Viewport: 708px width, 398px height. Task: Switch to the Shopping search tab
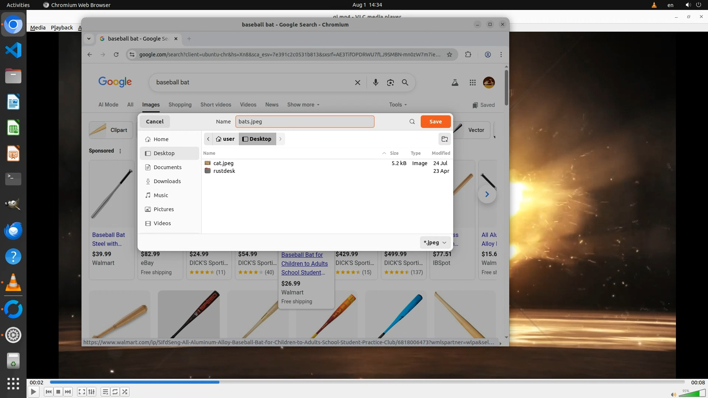(180, 105)
